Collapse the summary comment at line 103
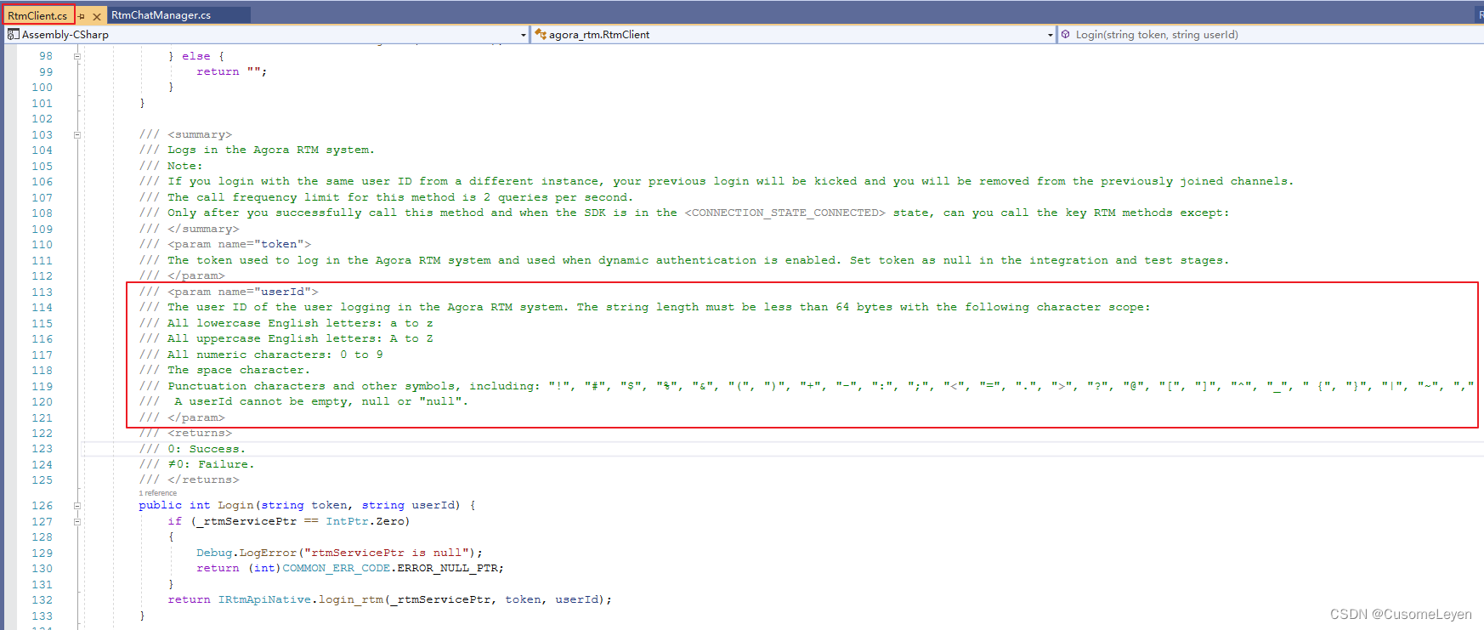Image resolution: width=1484 pixels, height=630 pixels. pyautogui.click(x=77, y=134)
